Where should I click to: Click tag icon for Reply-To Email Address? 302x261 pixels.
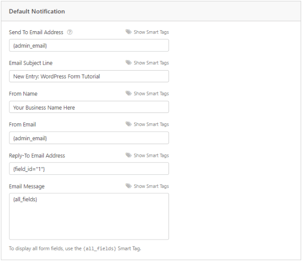(x=129, y=155)
